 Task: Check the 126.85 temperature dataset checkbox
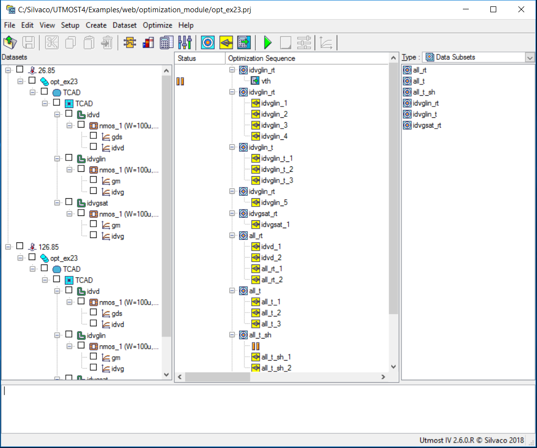coord(20,246)
